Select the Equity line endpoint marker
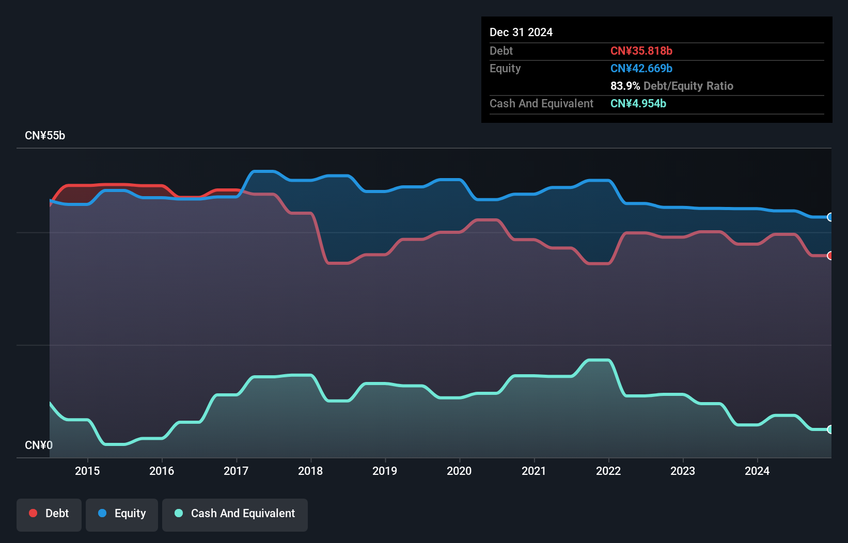This screenshot has height=543, width=848. tap(830, 217)
